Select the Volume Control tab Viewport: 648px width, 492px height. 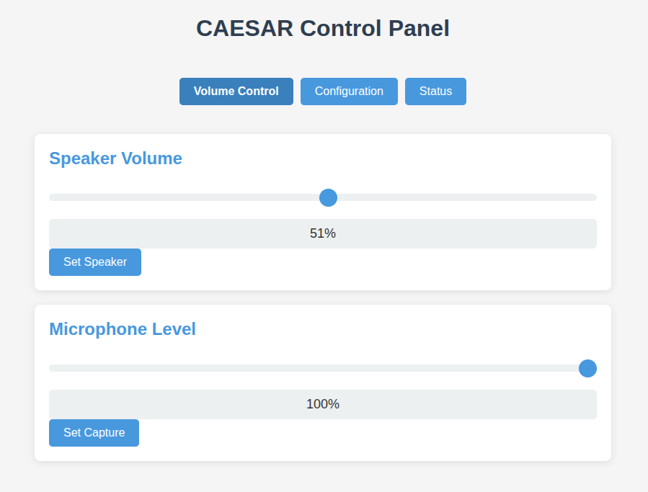(236, 91)
